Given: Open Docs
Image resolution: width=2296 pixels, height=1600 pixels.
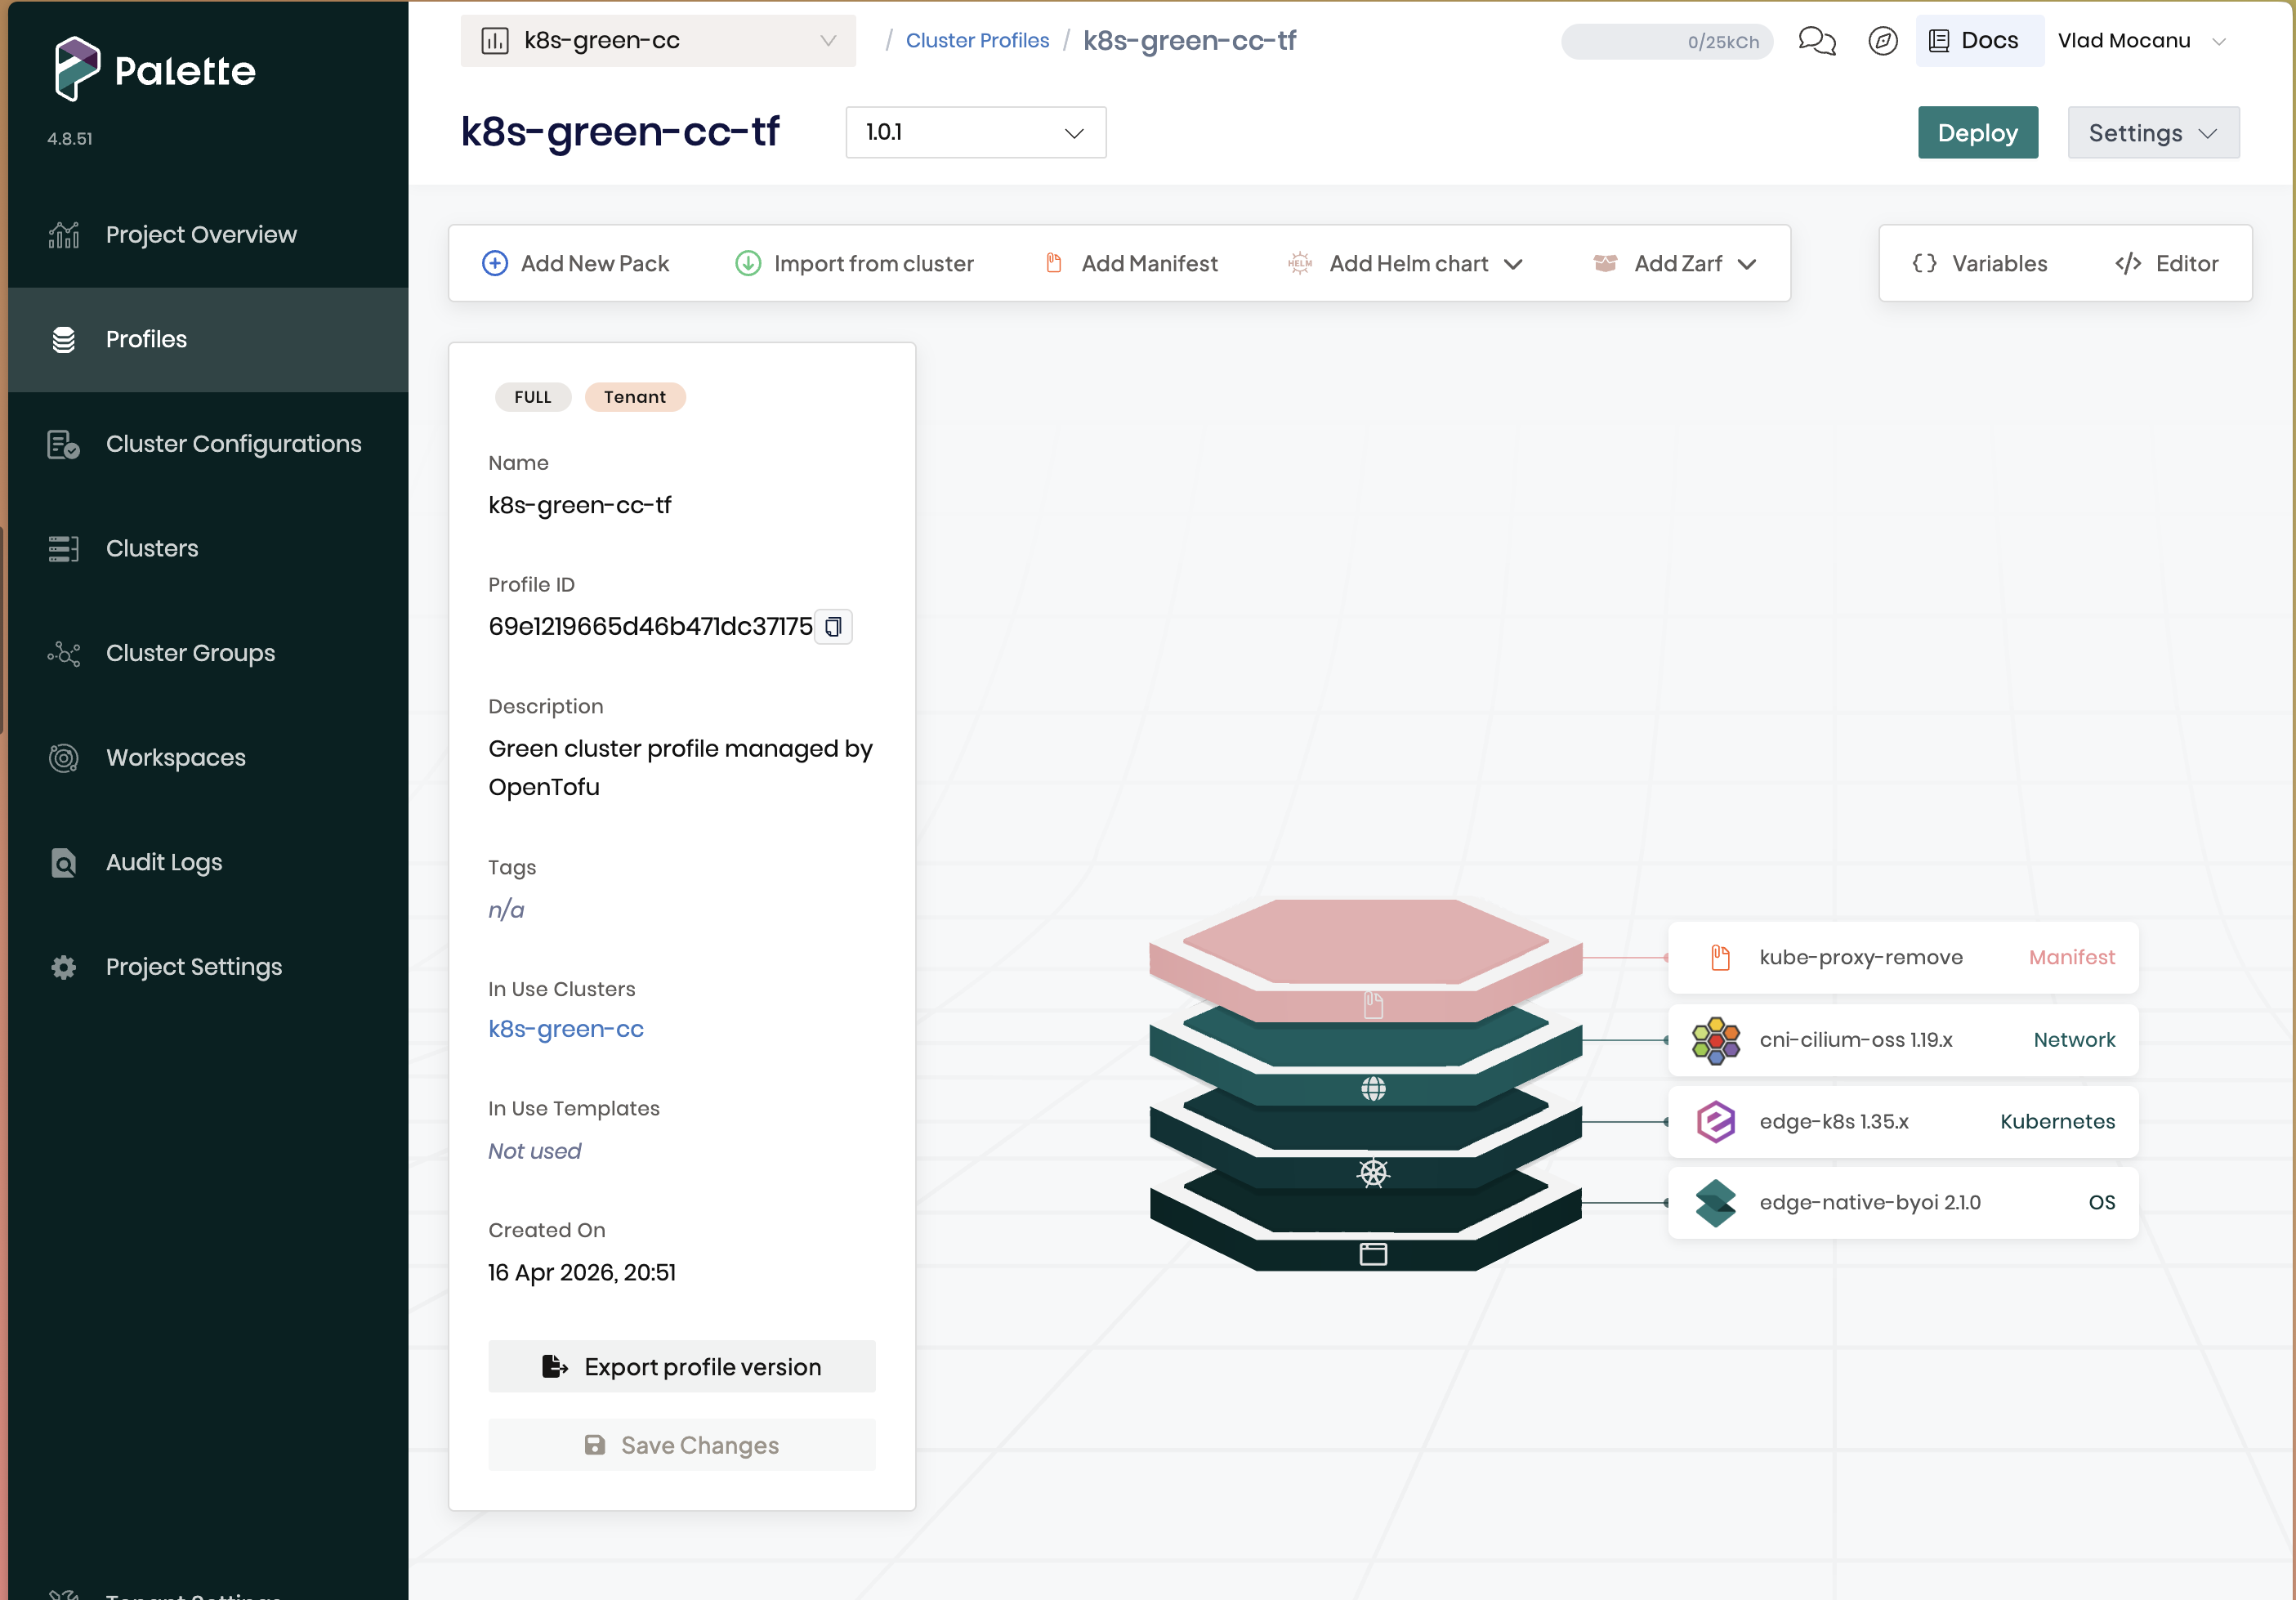Looking at the screenshot, I should [x=1979, y=41].
